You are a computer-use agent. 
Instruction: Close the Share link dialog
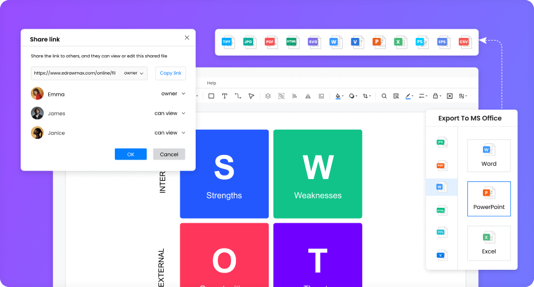tap(187, 37)
